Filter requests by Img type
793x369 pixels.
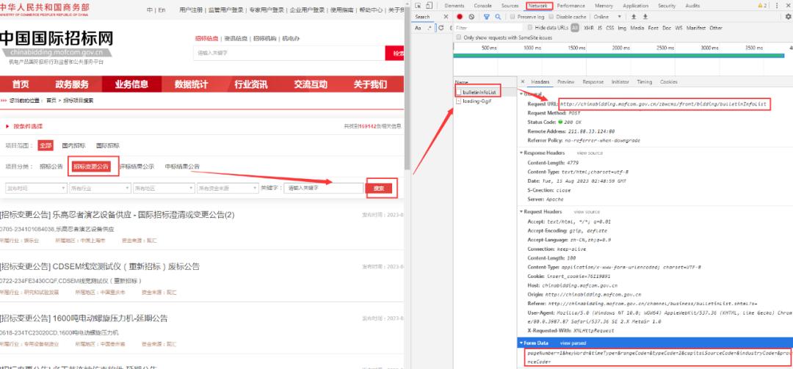coord(622,28)
